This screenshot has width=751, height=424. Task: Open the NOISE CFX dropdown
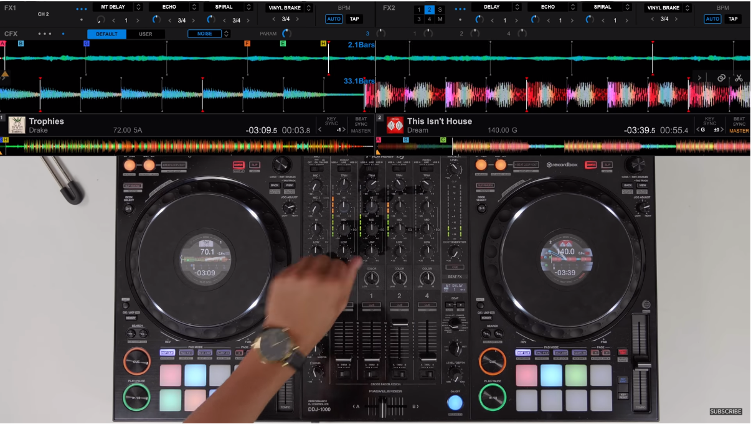tap(226, 32)
